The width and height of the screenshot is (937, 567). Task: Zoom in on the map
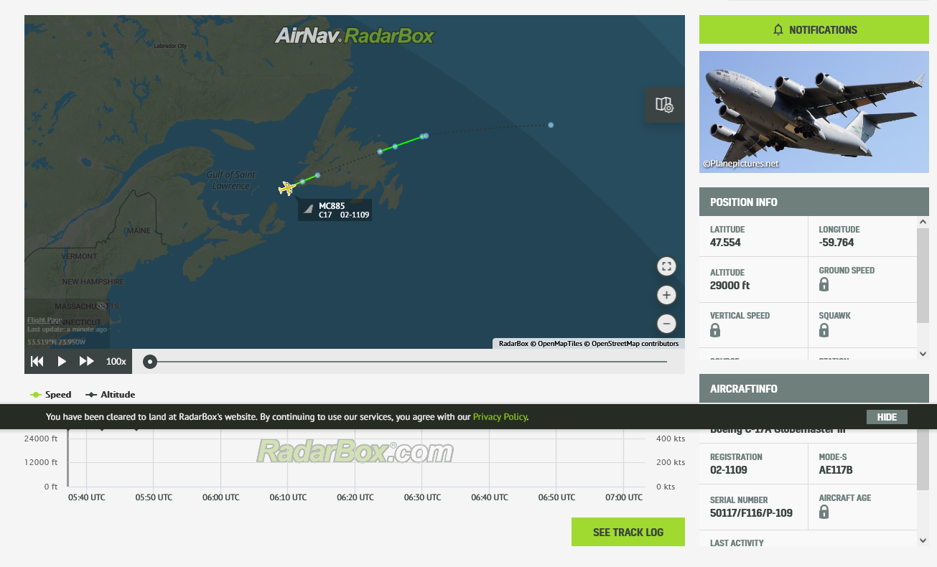pos(666,295)
